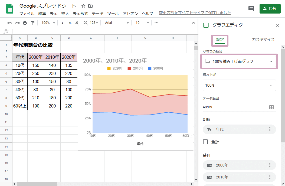285x186 pixels.
Task: Decrease decimal places with the .0 icon
Action: pos(77,23)
